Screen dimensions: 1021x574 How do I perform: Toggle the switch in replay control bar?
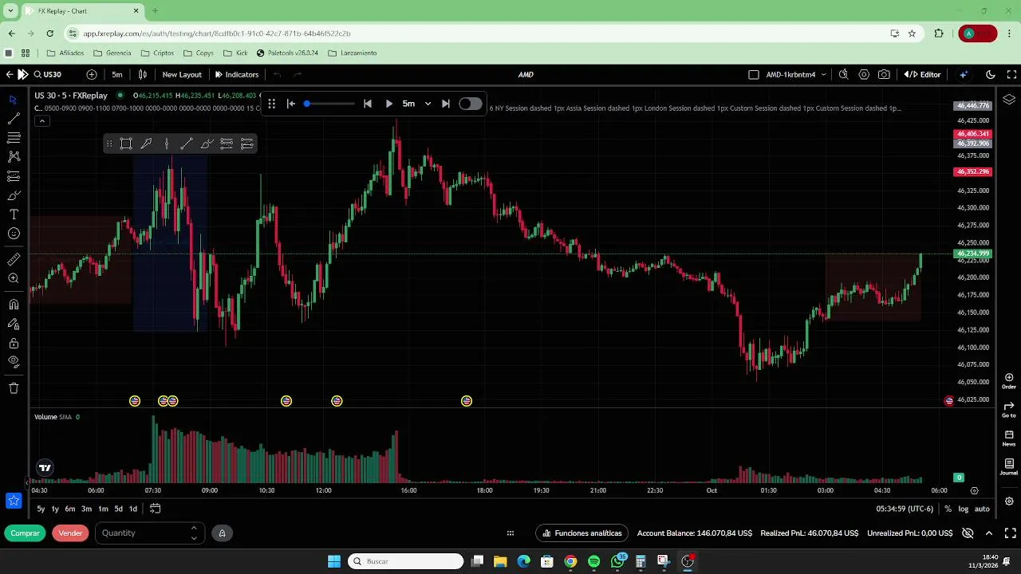[470, 104]
